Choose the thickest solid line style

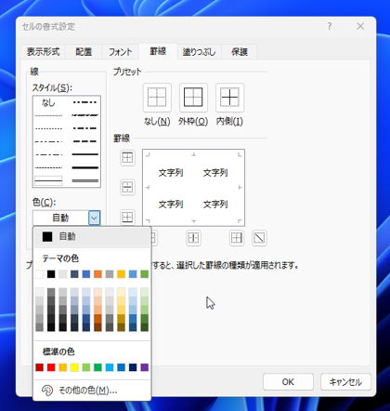(84, 167)
